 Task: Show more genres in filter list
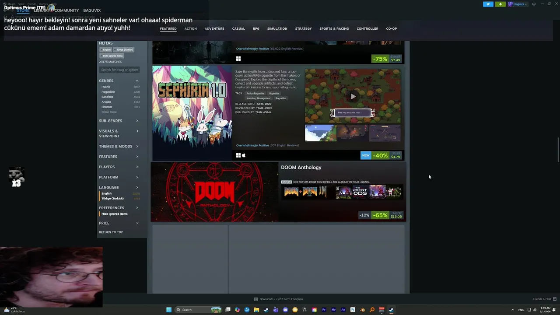point(109,112)
